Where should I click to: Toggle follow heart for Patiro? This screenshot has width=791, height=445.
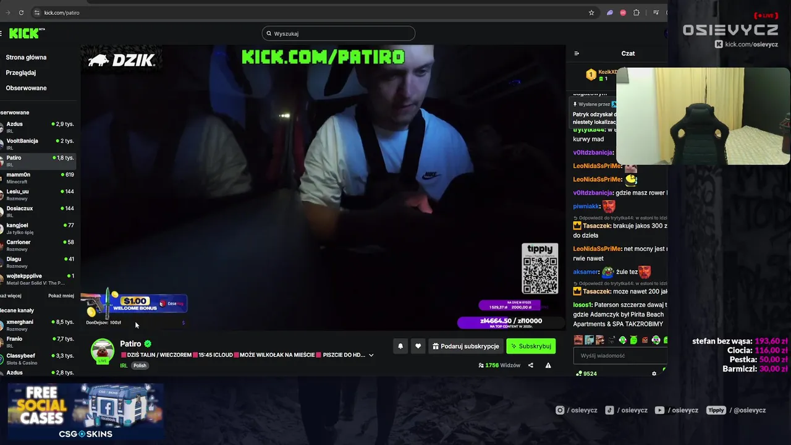coord(418,346)
